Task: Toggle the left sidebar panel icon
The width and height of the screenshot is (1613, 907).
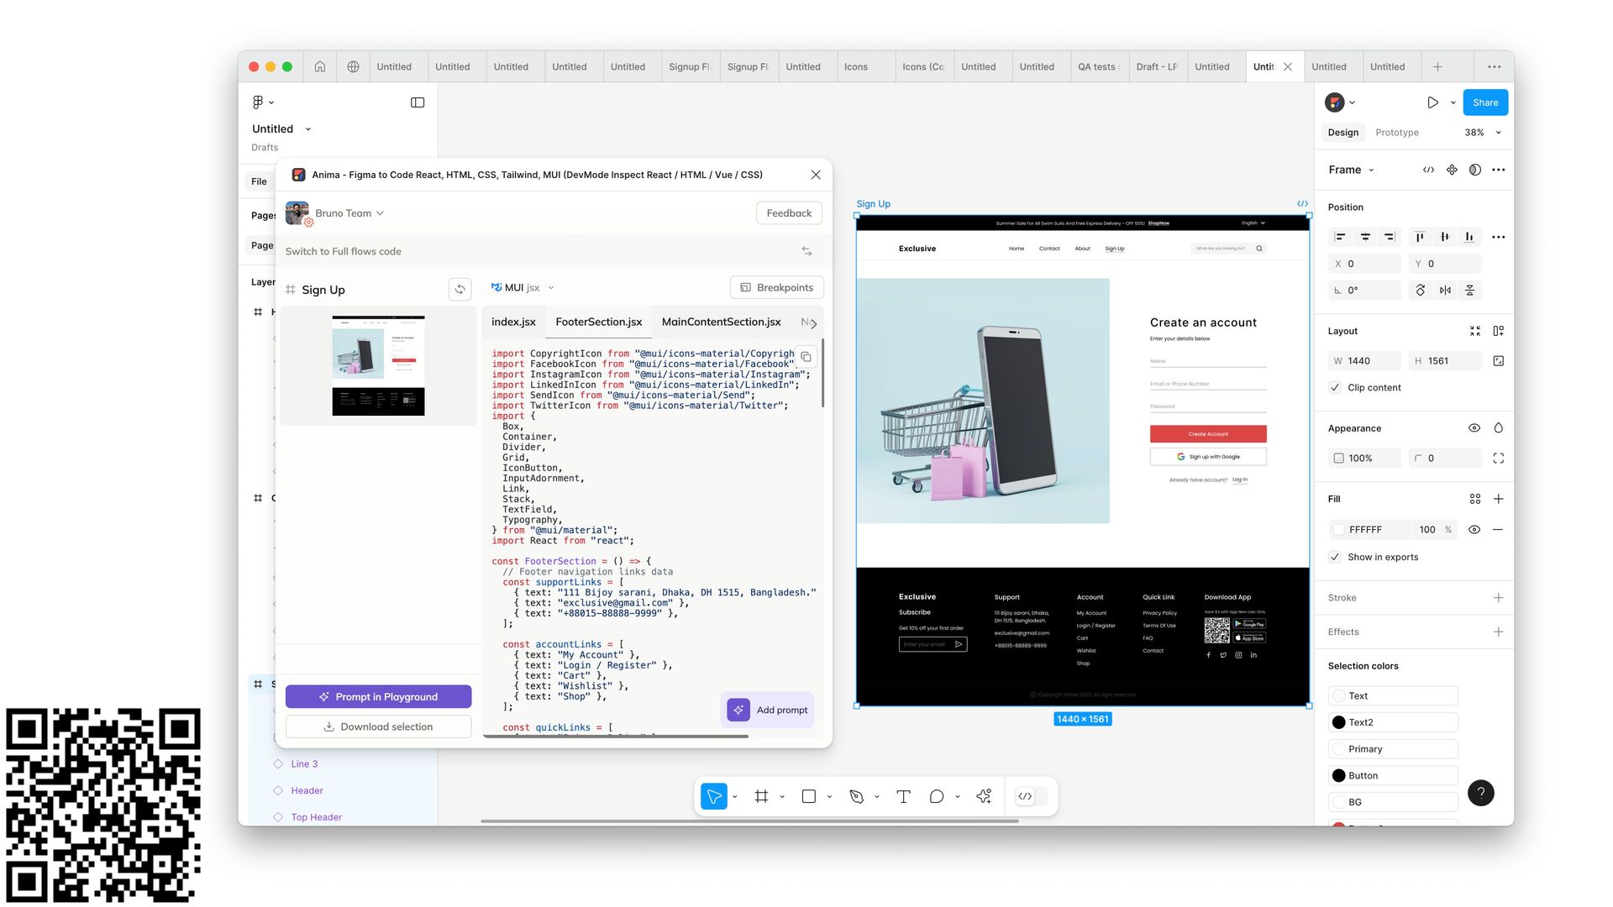Action: click(x=418, y=102)
